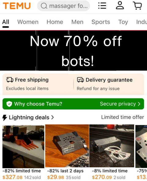This screenshot has height=181, width=147.
Task: Expand Lightning deals via its chevron
Action: pyautogui.click(x=53, y=117)
